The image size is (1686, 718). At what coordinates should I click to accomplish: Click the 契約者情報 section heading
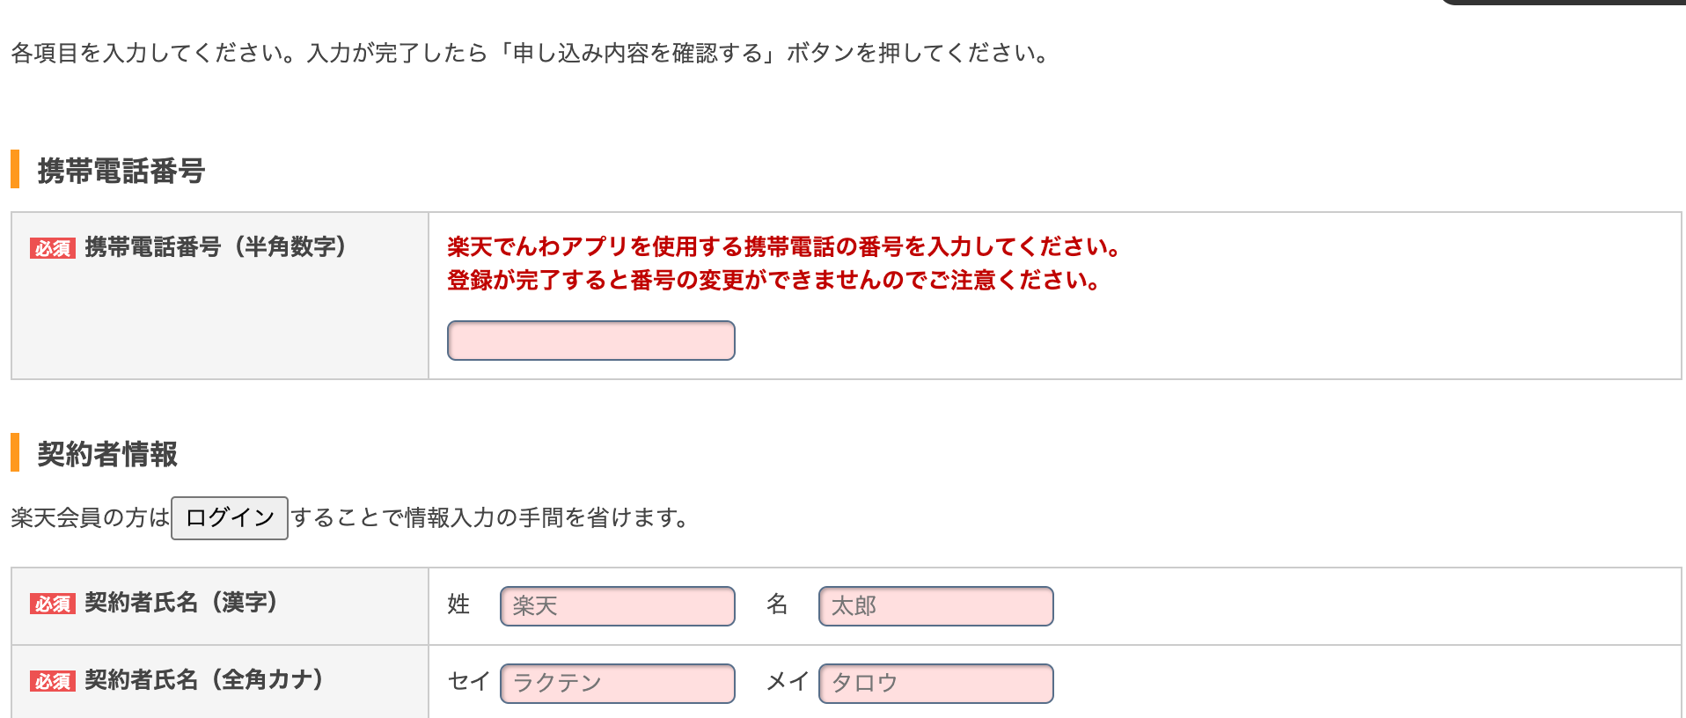(x=107, y=454)
